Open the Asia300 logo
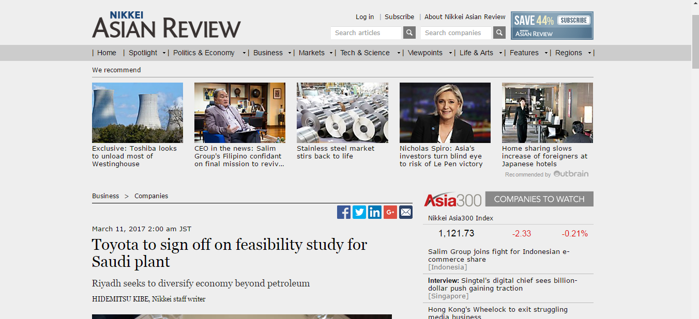Image resolution: width=699 pixels, height=319 pixels. tap(453, 199)
